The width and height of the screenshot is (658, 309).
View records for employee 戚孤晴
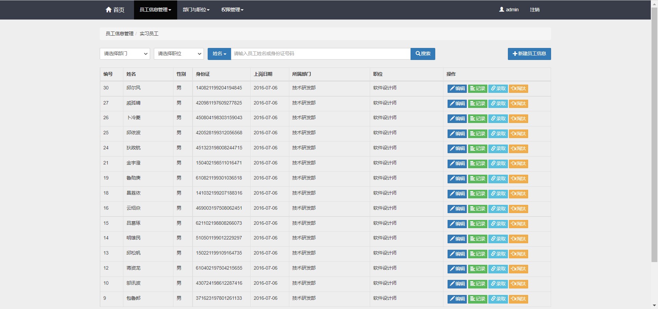pos(477,103)
